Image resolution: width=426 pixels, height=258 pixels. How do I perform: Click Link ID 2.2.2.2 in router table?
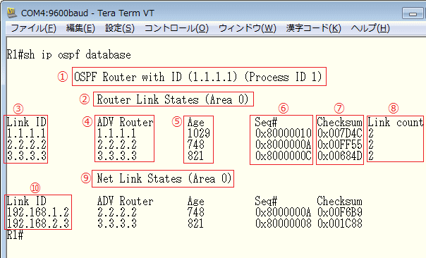26,145
